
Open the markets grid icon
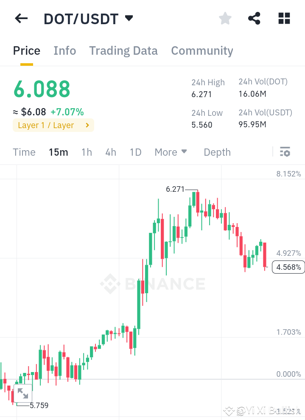pos(284,18)
